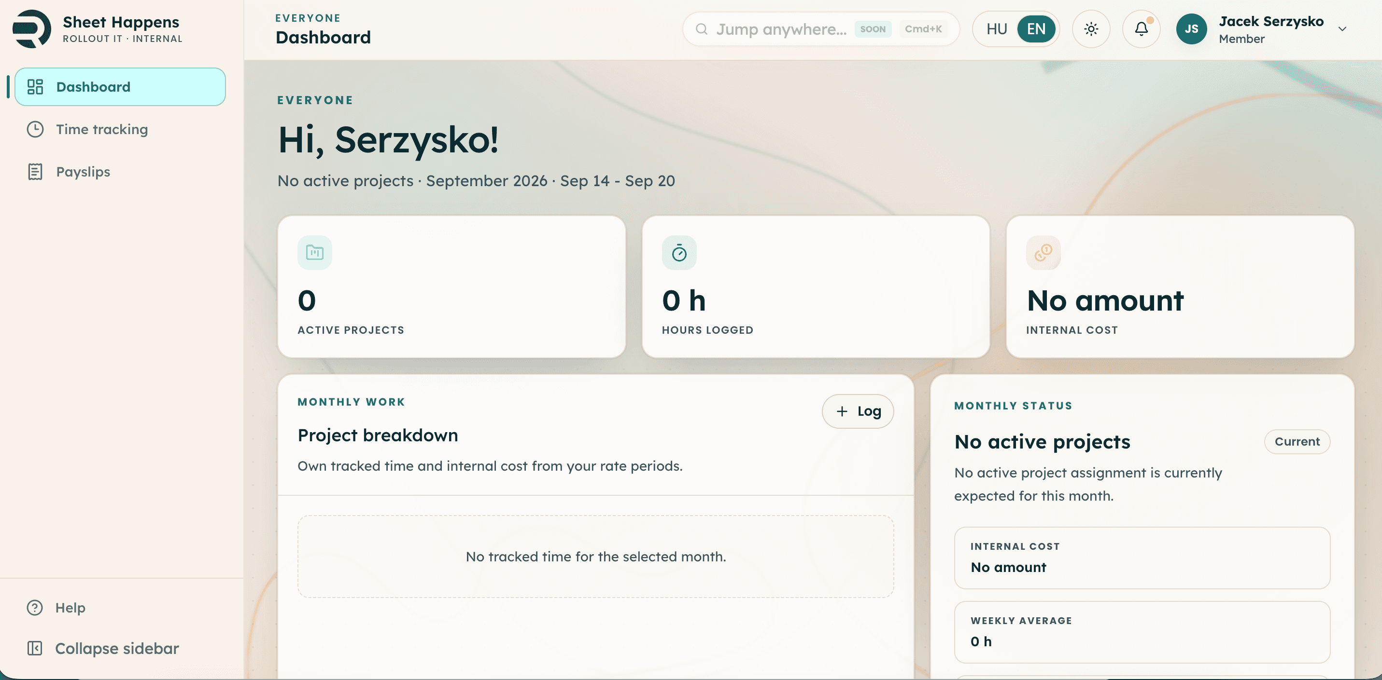Toggle light theme with the sun icon
Viewport: 1382px width, 680px height.
[1091, 29]
